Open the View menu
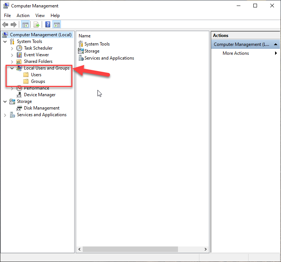281x262 pixels. [x=40, y=16]
